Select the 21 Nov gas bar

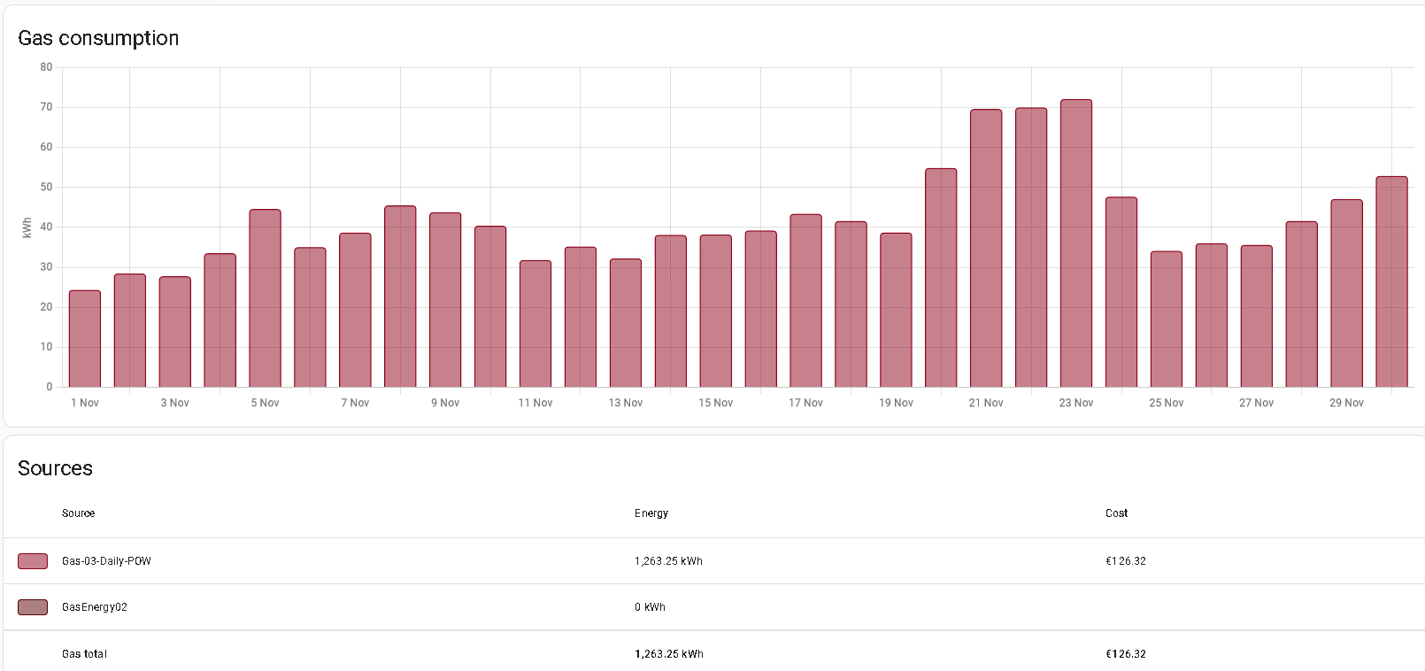986,249
